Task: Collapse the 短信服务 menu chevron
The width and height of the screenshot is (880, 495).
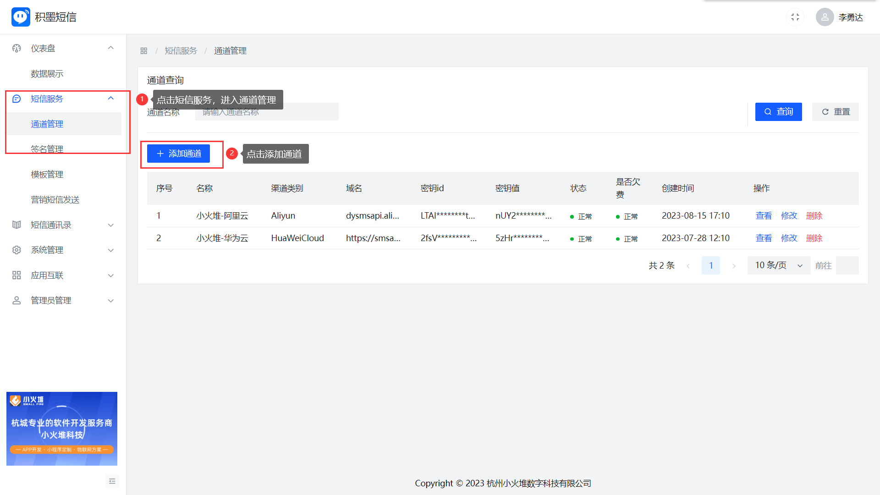Action: (x=110, y=99)
